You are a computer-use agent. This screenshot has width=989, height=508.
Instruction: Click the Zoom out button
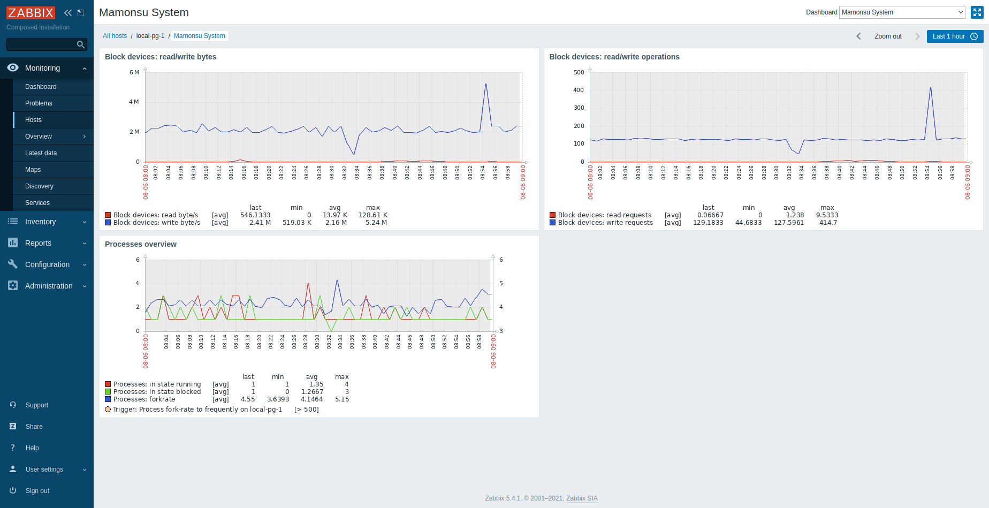click(888, 36)
